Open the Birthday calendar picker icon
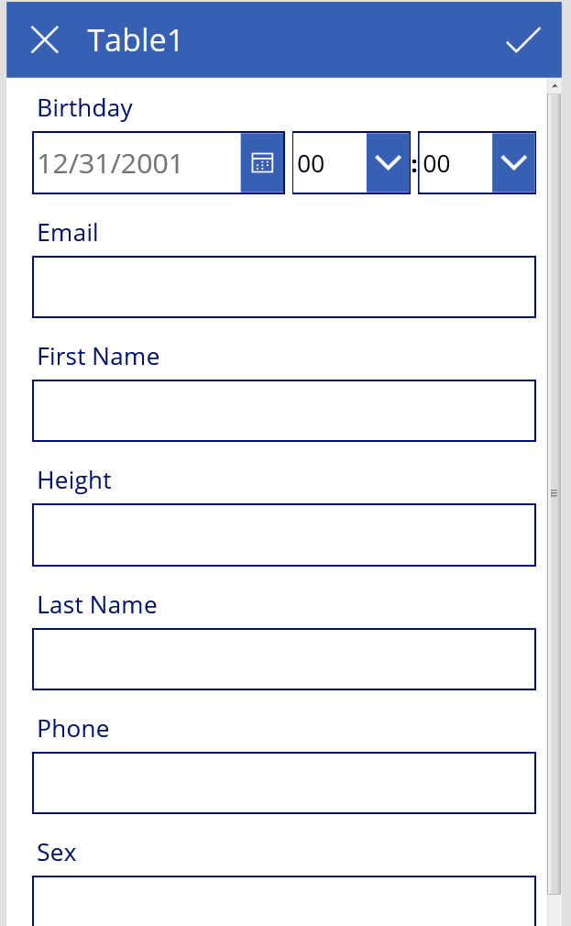 262,163
